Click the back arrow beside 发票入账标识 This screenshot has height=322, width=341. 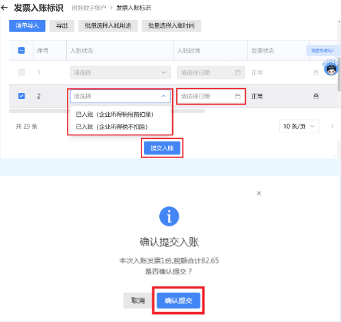coord(4,8)
